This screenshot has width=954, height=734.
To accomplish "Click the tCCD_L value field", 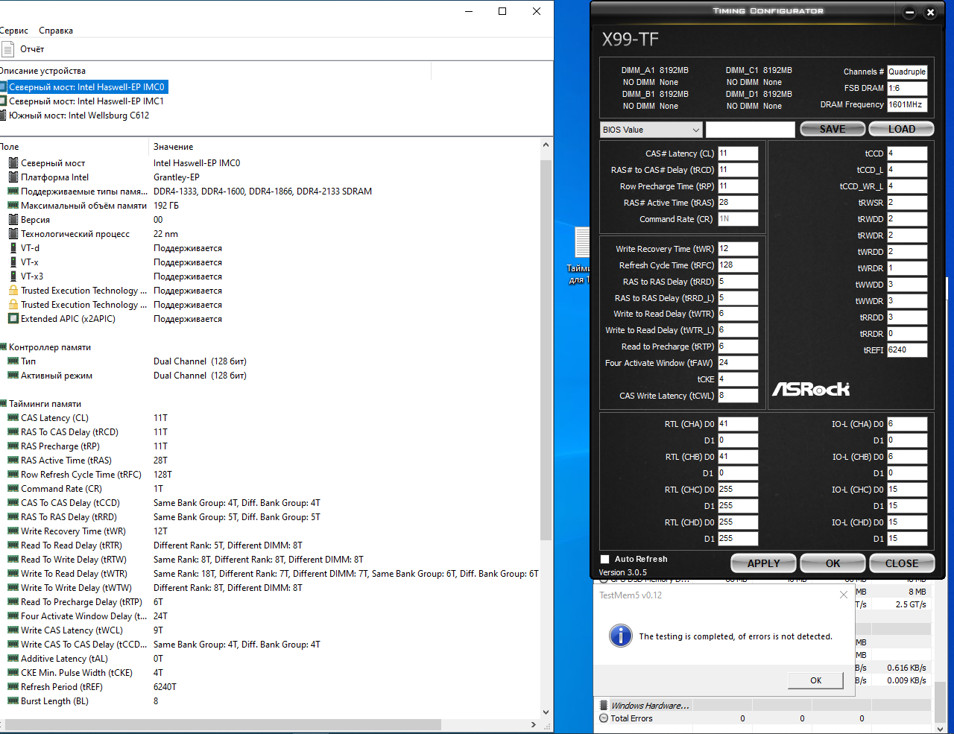I will coord(907,170).
